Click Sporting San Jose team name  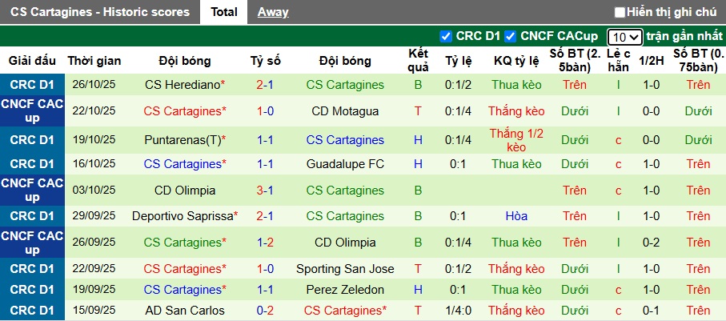tap(345, 269)
